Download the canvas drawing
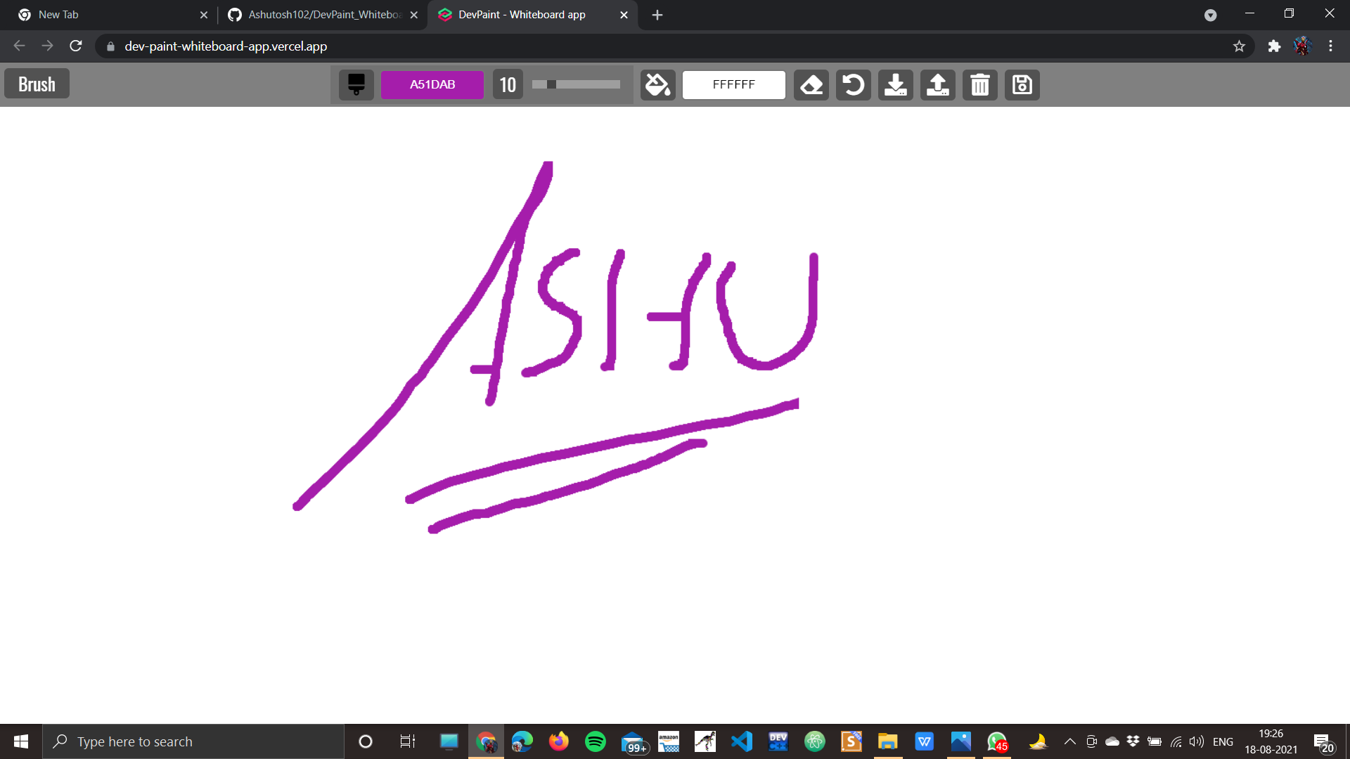This screenshot has width=1350, height=759. pos(895,84)
